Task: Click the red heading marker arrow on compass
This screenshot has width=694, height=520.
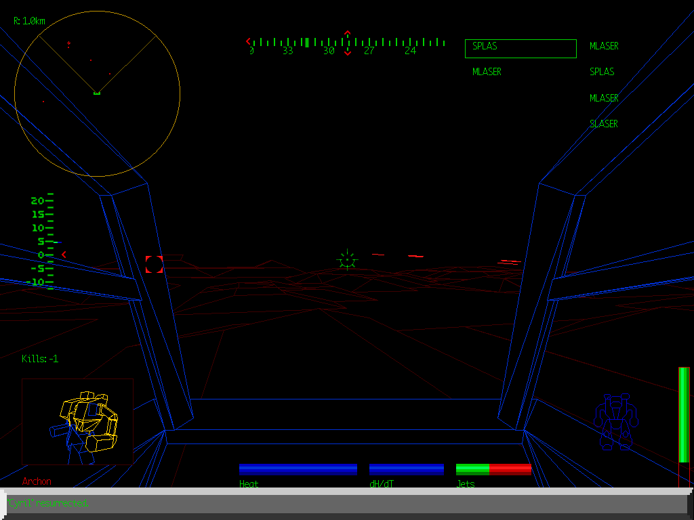Action: (347, 32)
